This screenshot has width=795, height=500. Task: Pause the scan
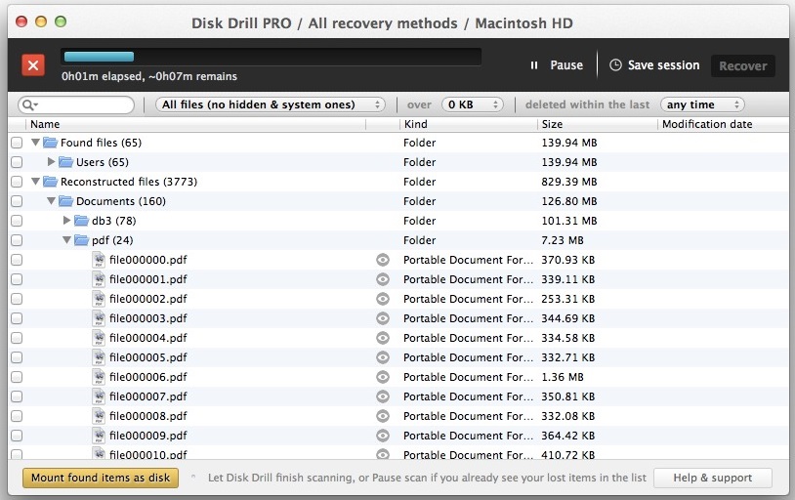(557, 65)
